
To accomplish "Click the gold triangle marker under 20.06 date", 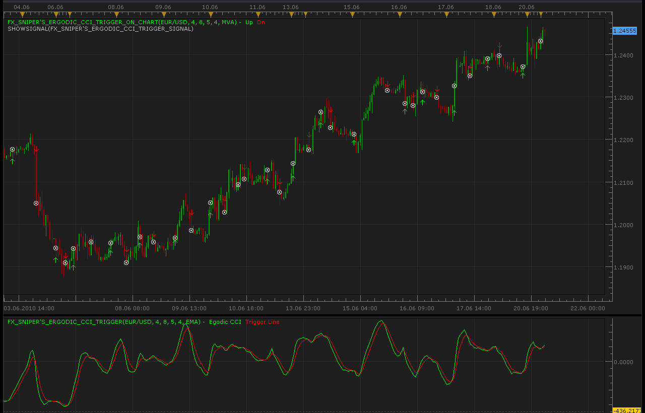I will 527,14.
